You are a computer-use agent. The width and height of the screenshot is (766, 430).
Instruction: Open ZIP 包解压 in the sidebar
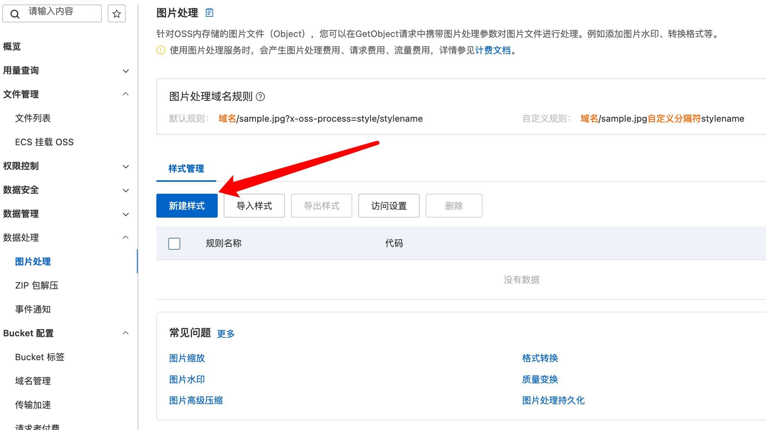coord(37,286)
